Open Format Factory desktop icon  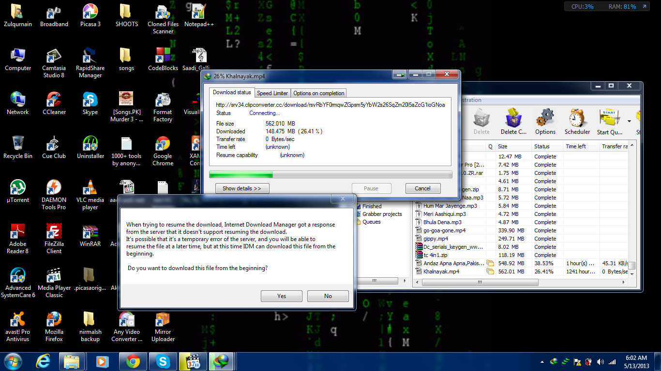tap(163, 107)
